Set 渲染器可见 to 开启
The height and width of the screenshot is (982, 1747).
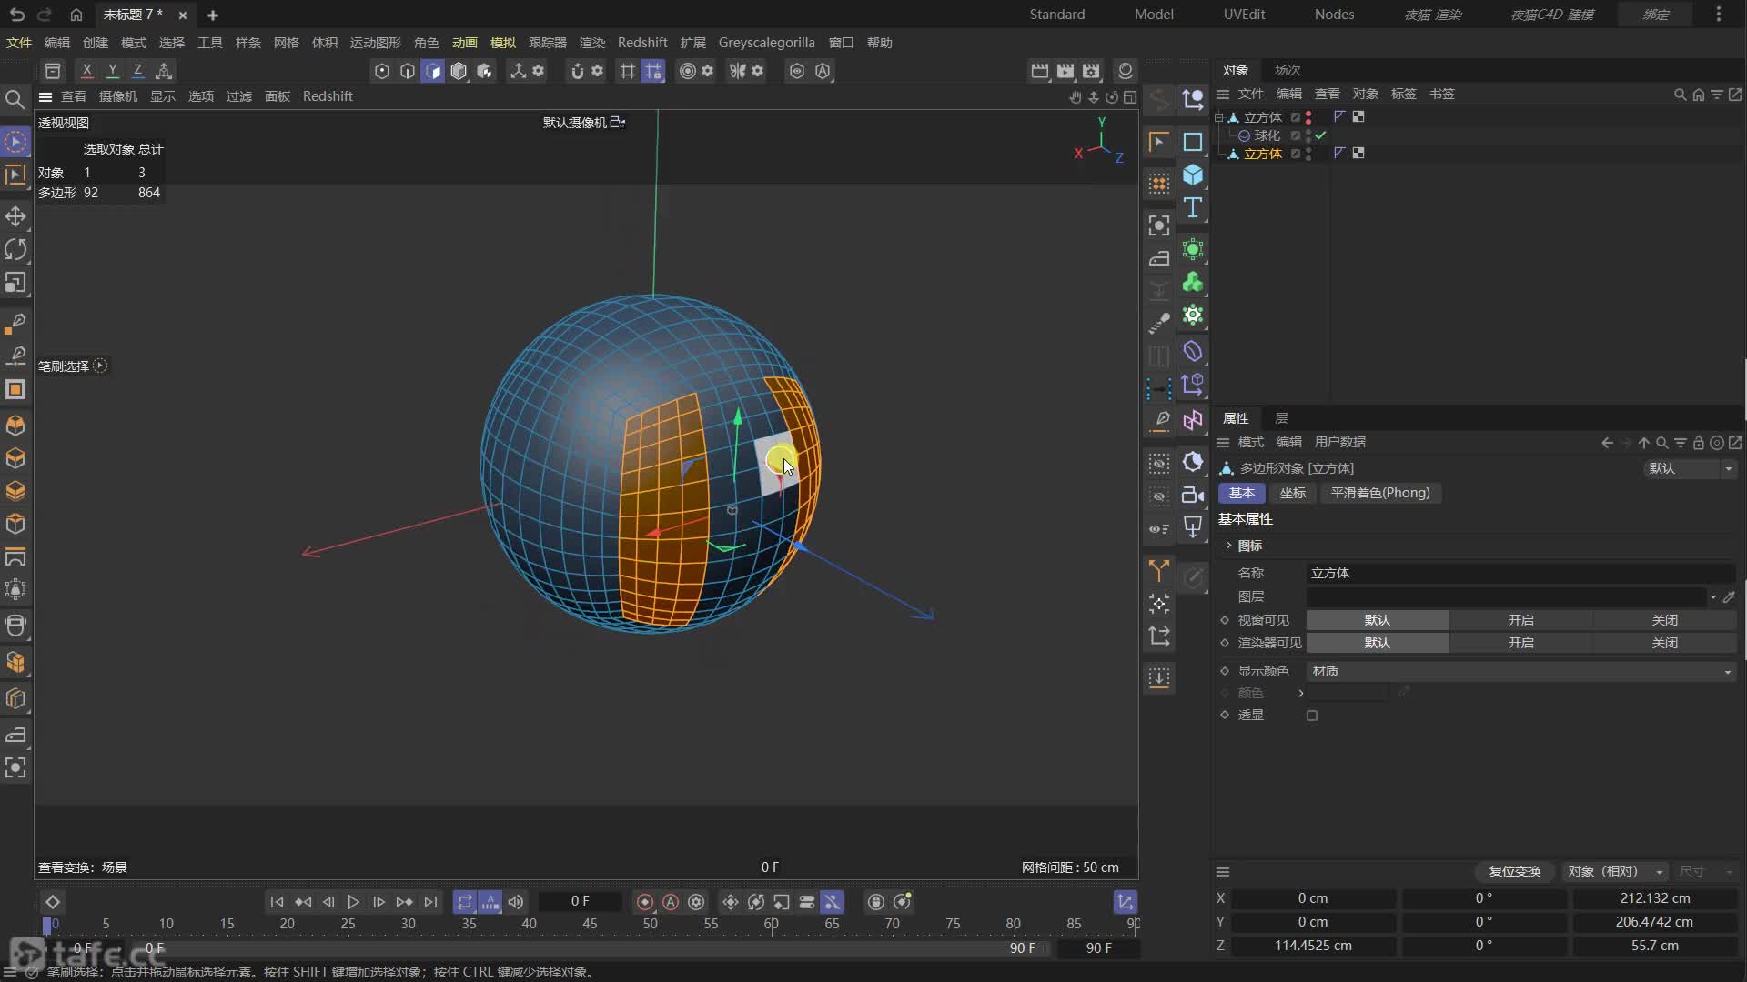coord(1520,643)
